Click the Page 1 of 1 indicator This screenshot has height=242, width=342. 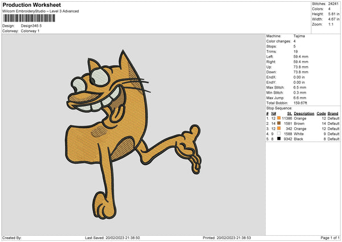330,238
